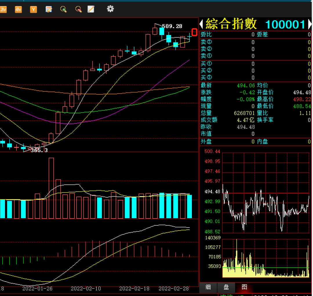Open the notepad pencil tool
Image resolution: width=313 pixels, height=296 pixels.
pyautogui.click(x=91, y=9)
